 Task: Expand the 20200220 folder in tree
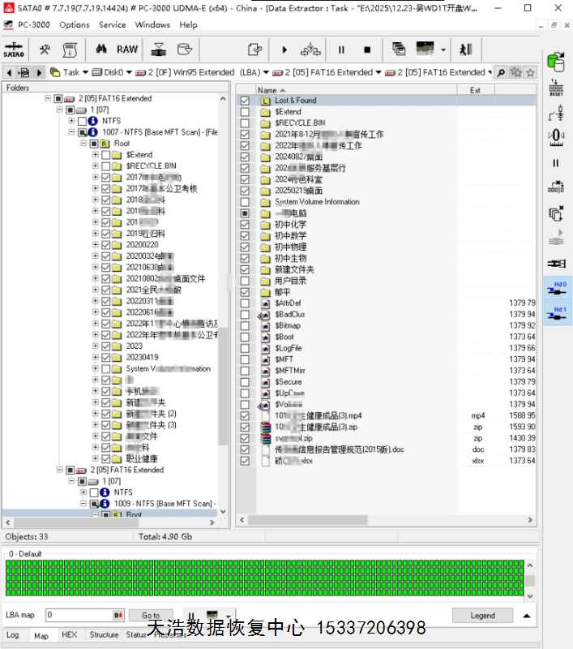96,244
